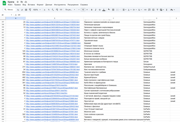The height and width of the screenshot is (122, 180).
Task: Open the fill color picker
Action: coord(109,10)
